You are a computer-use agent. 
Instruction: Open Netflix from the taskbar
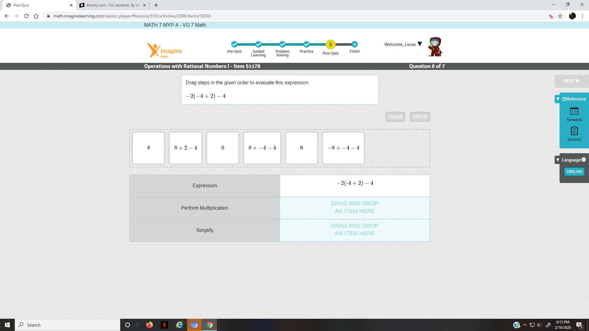(164, 325)
